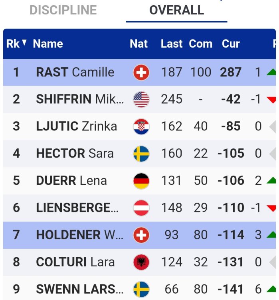The height and width of the screenshot is (300, 279).
Task: Click the Com column header
Action: (x=201, y=44)
